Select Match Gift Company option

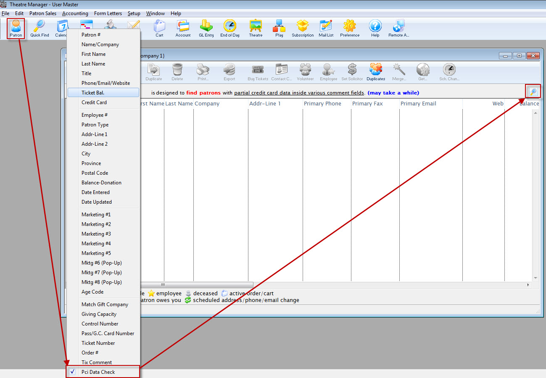[103, 304]
